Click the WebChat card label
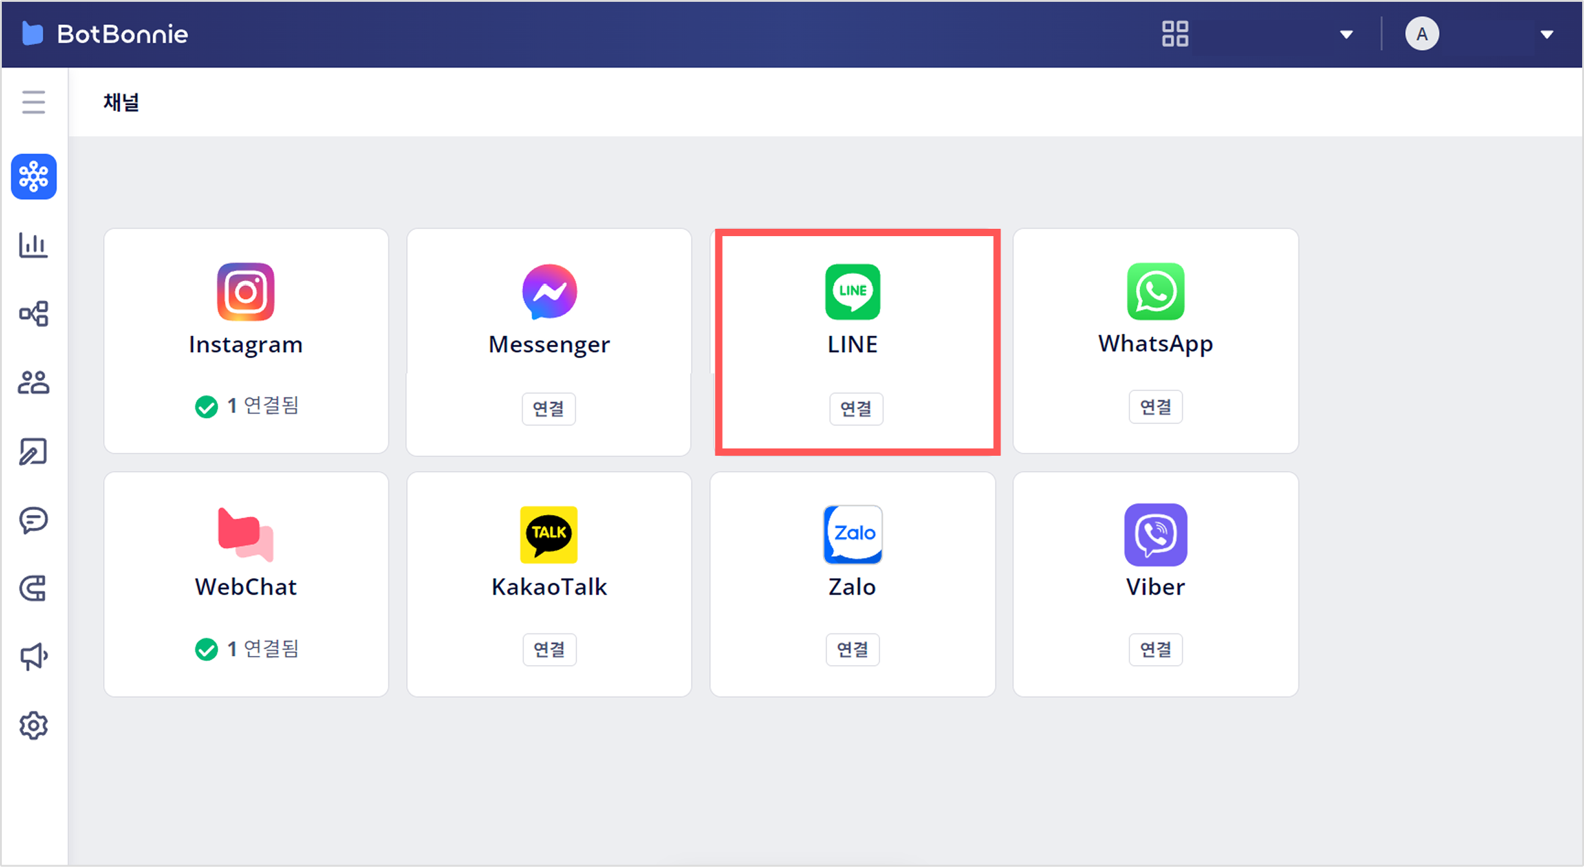Viewport: 1584px width, 867px height. click(x=246, y=588)
